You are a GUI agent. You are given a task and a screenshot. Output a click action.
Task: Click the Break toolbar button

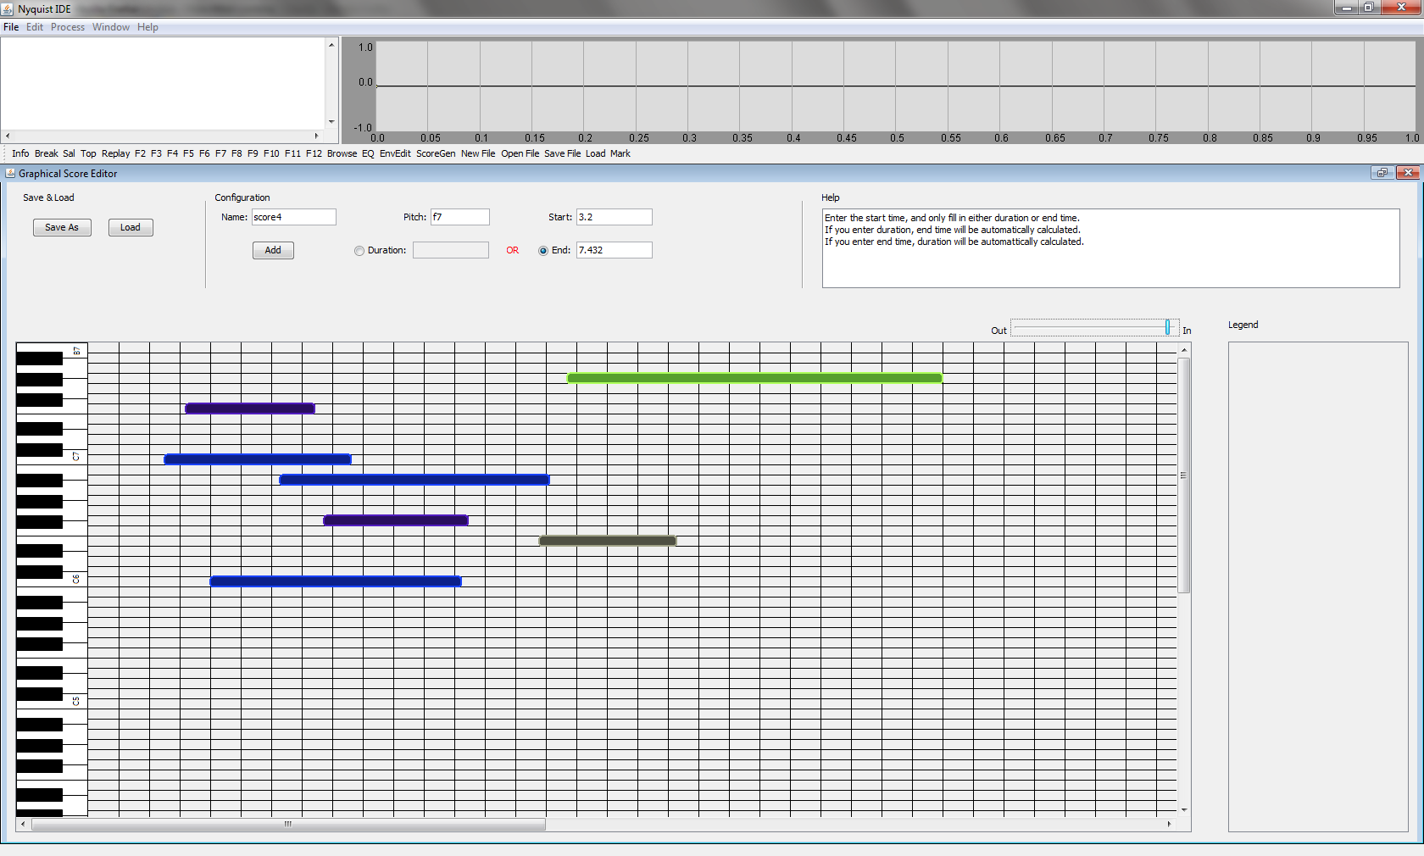pyautogui.click(x=47, y=153)
